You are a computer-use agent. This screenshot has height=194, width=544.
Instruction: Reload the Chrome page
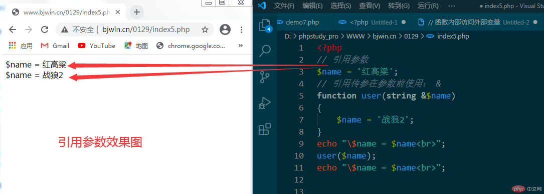click(45, 29)
